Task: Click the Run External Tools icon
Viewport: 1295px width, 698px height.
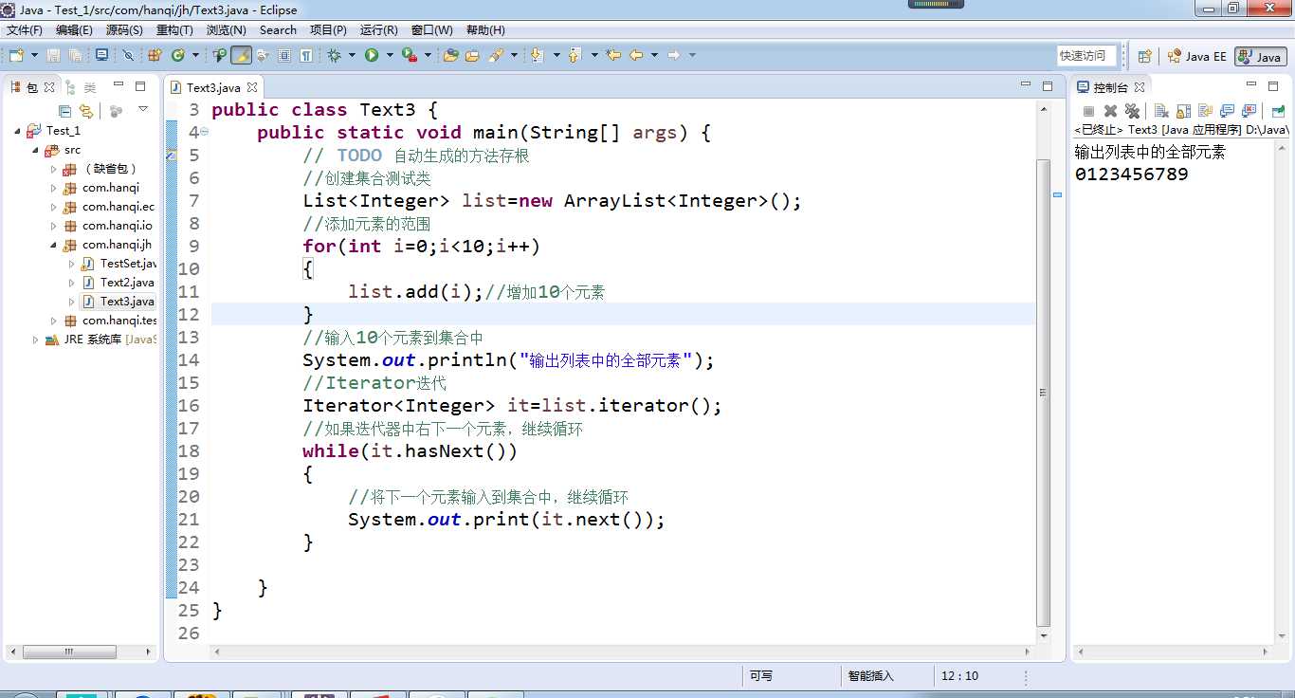Action: pyautogui.click(x=409, y=56)
